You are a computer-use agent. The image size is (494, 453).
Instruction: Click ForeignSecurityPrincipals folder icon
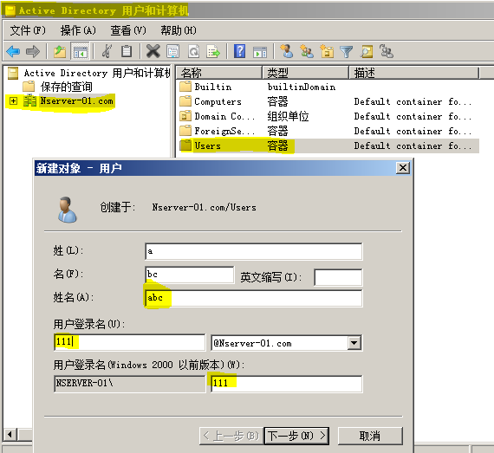coord(185,130)
